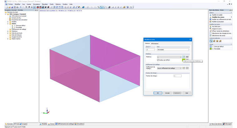This screenshot has height=128, width=237.
Task: Uncheck Sélectionner des zones checkbox
Action: coord(210,35)
